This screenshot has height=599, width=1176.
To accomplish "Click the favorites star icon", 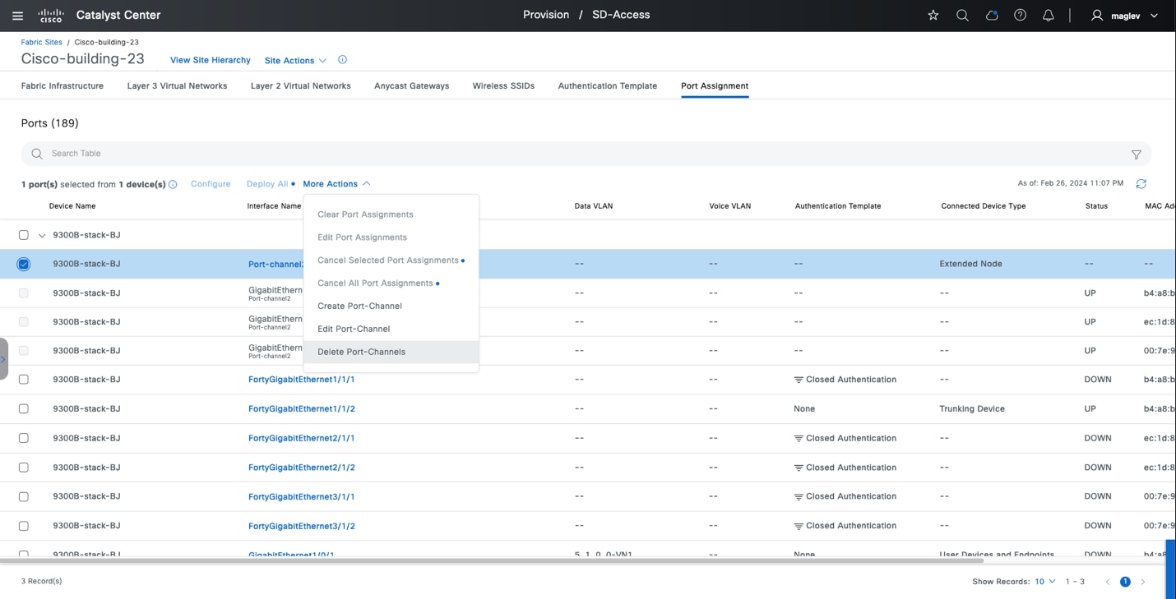I will pos(933,16).
